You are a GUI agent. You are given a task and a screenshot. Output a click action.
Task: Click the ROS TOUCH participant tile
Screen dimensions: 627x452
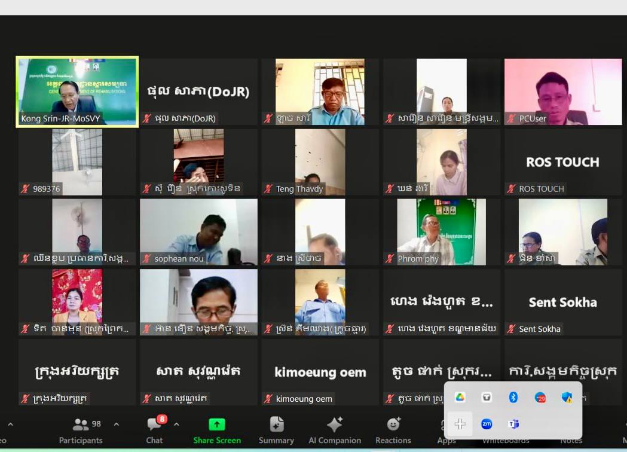coord(562,162)
